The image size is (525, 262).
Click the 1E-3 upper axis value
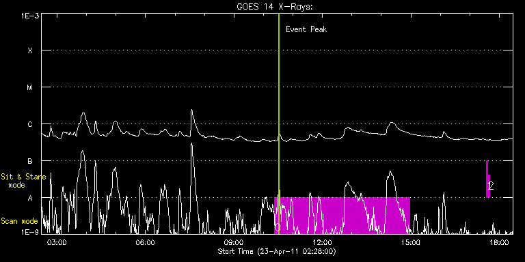(x=30, y=16)
